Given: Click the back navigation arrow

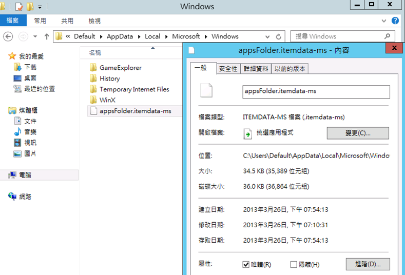Looking at the screenshot, I should [8, 36].
